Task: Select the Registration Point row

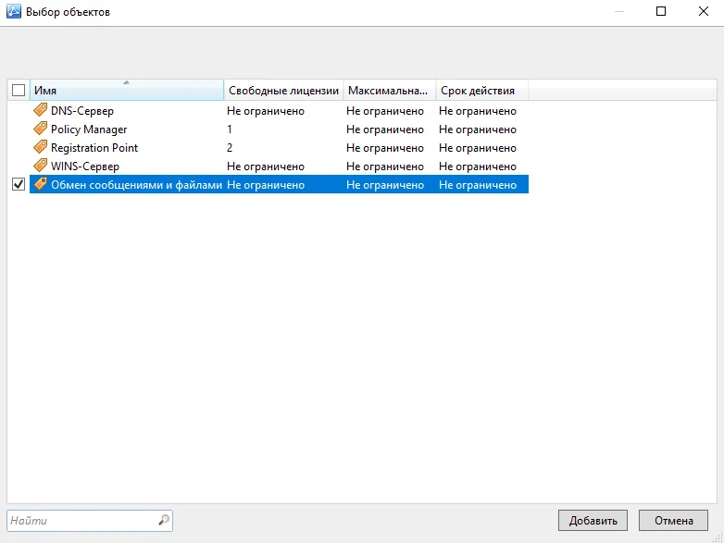Action: point(279,148)
